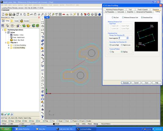Click the Zoom magnifier icon
The image size is (163, 131).
pos(42,14)
